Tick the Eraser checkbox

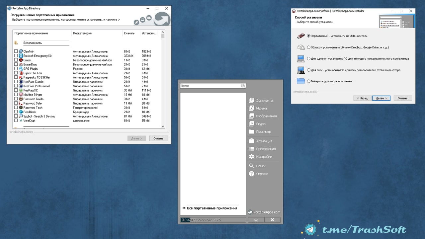pos(16,60)
